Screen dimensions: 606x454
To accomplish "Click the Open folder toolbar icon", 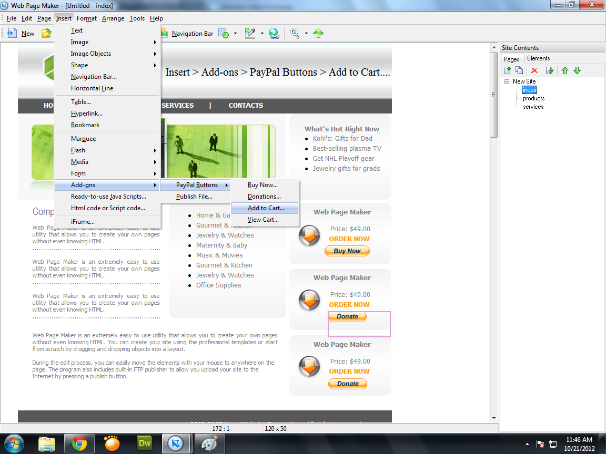I will [x=46, y=34].
